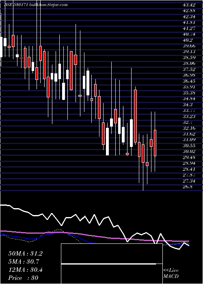Click the 5MA : 30.7 readout

click(x=24, y=262)
